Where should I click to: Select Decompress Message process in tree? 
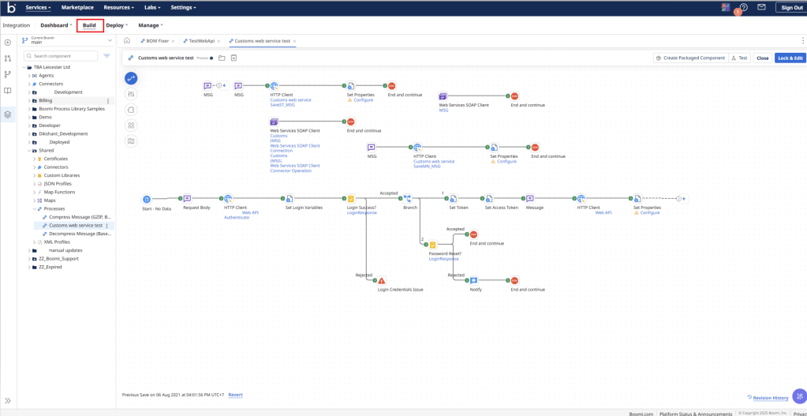click(x=80, y=234)
